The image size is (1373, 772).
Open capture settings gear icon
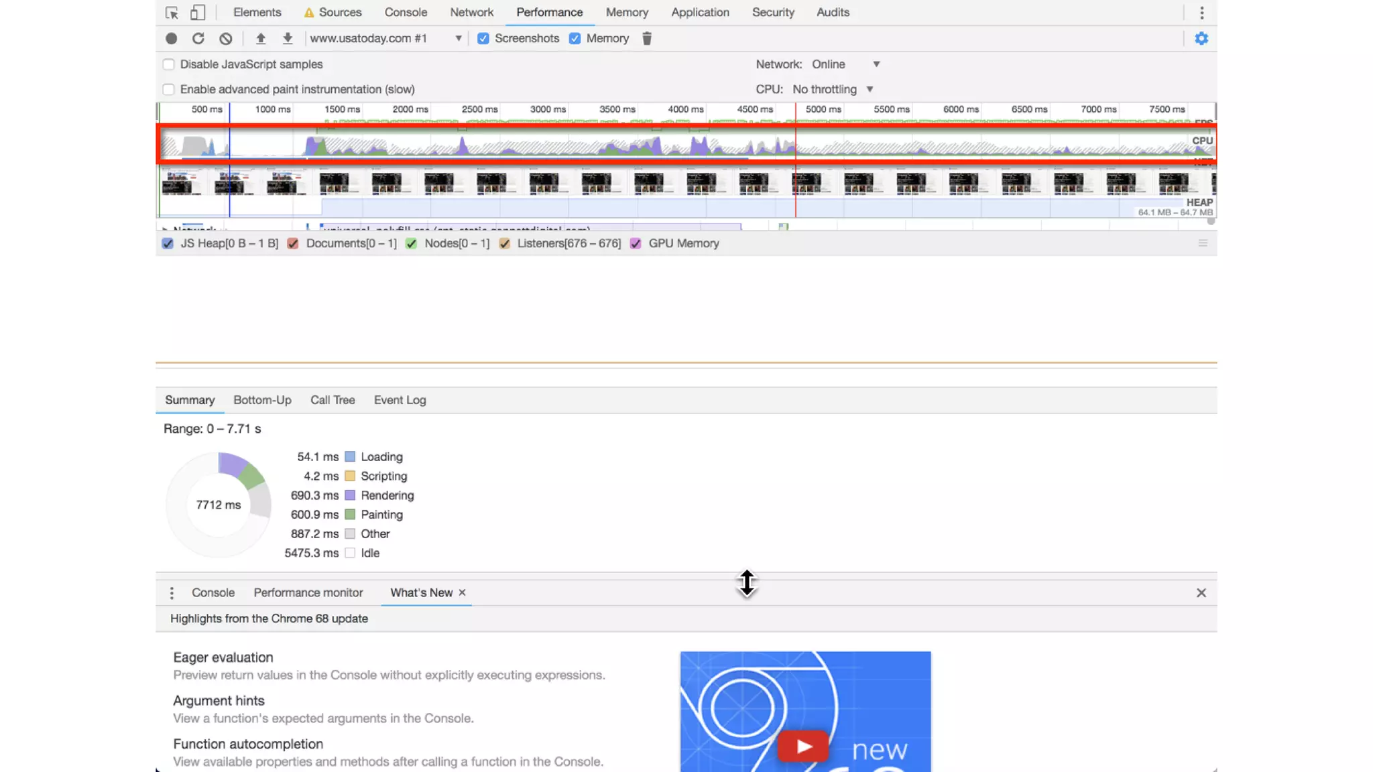1201,39
